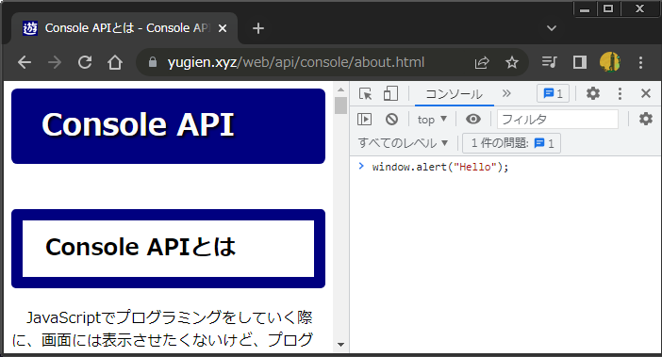662x357 pixels.
Task: Maximize the browser window
Action: tap(608, 8)
